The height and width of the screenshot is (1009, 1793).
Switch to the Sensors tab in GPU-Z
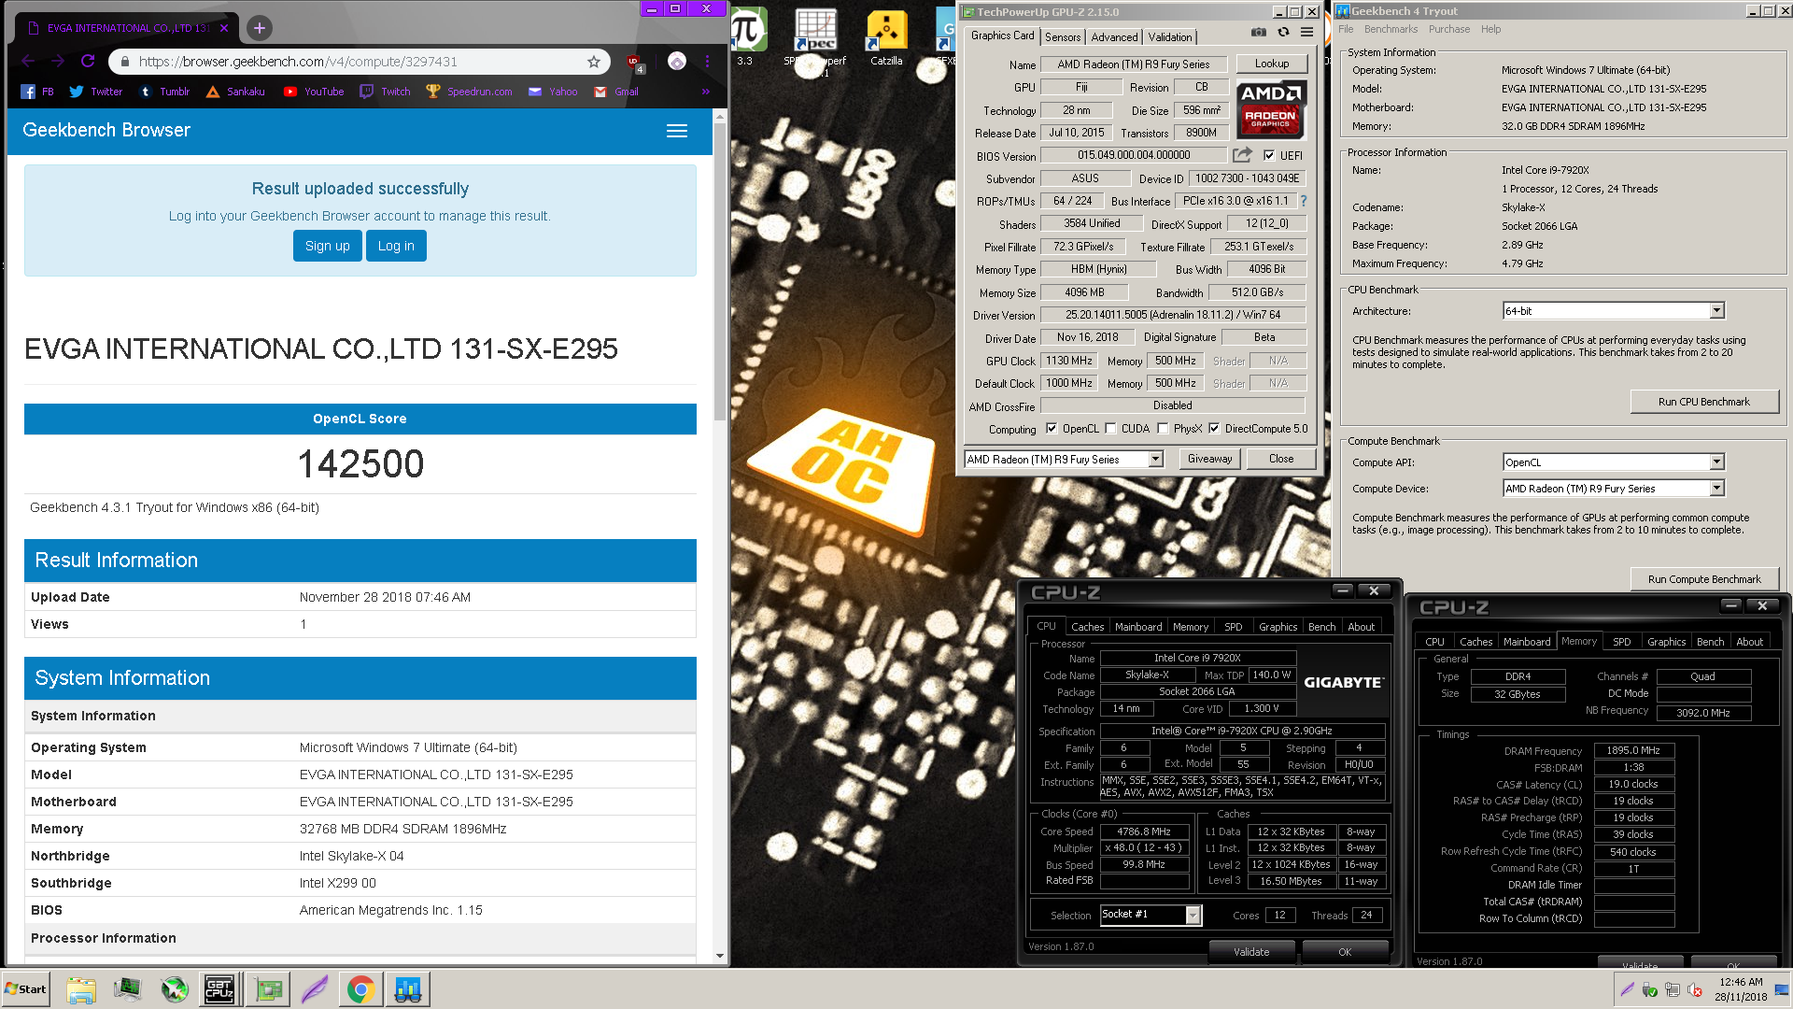pos(1063,36)
